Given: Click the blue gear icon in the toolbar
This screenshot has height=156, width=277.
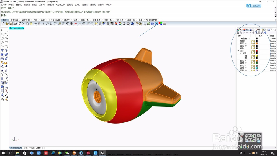Looking at the screenshot, I should (157, 24).
